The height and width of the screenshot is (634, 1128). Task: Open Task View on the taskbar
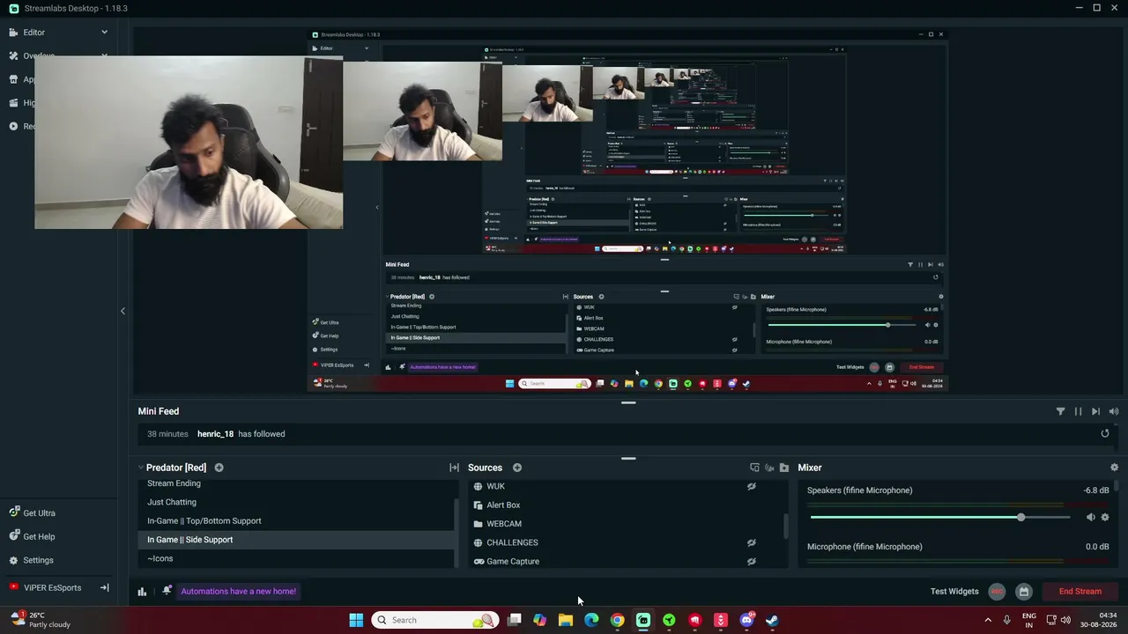tap(515, 620)
